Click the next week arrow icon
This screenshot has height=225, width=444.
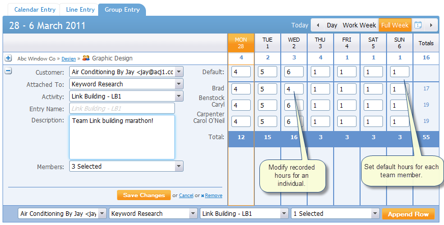pyautogui.click(x=431, y=25)
